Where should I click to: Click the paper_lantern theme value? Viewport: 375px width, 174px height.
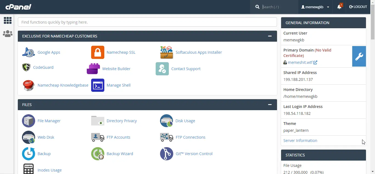click(x=296, y=130)
